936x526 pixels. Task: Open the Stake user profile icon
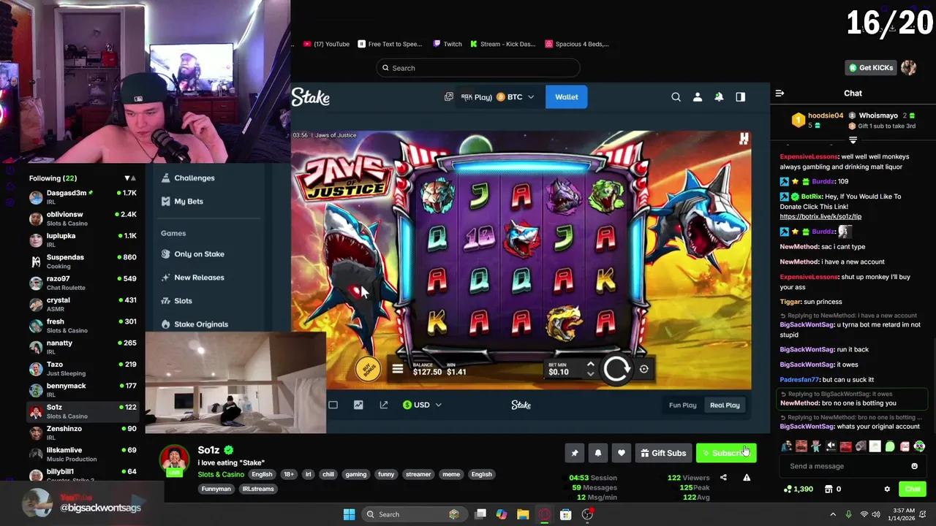tap(698, 96)
